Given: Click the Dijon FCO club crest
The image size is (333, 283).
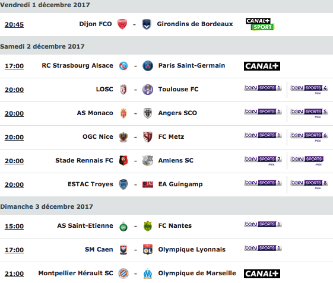Looking at the screenshot, I should point(122,24).
